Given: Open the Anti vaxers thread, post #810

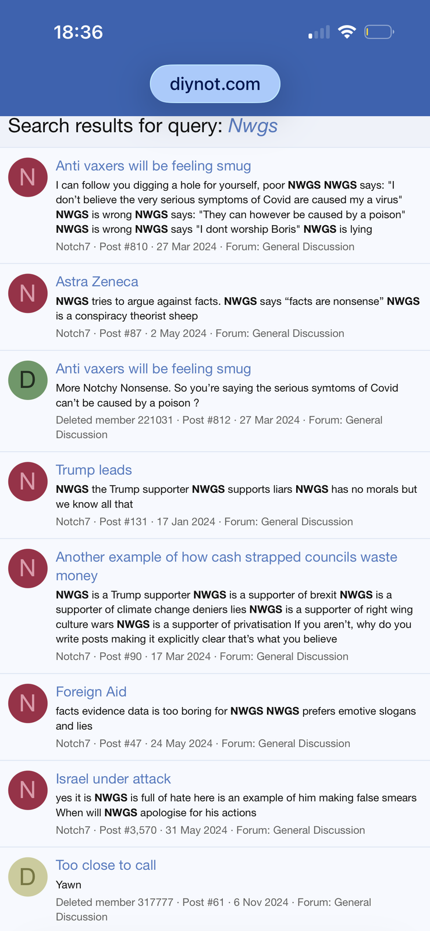Looking at the screenshot, I should coord(153,166).
